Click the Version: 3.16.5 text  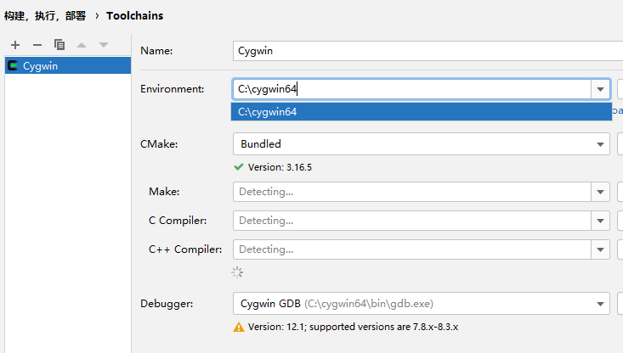(x=280, y=167)
